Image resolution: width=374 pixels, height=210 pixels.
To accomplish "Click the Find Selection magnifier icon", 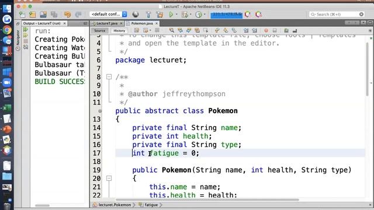I will point(171,30).
